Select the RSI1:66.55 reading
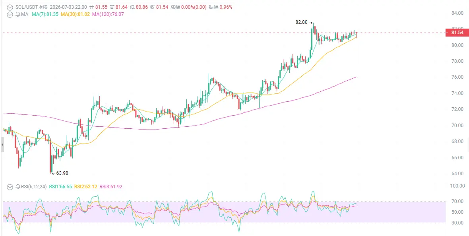The image size is (469, 236). pyautogui.click(x=60, y=187)
